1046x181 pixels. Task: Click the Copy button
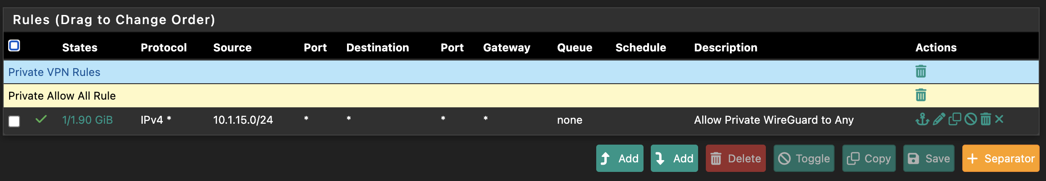869,158
